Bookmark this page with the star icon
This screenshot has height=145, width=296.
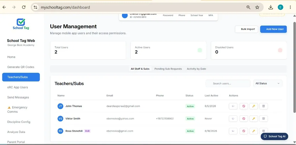click(x=257, y=7)
